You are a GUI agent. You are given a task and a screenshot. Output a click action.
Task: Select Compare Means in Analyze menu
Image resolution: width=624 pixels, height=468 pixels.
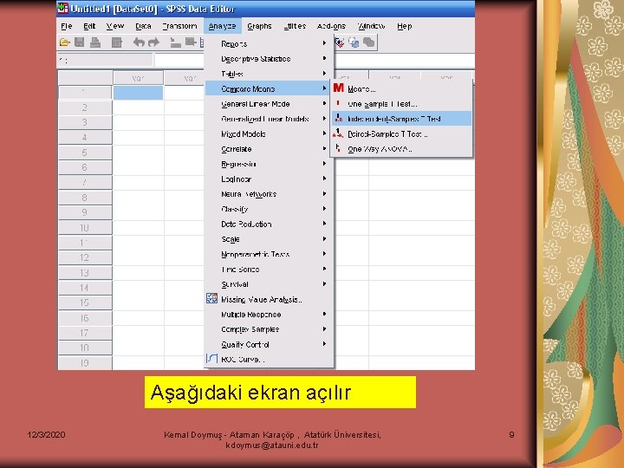coord(269,88)
